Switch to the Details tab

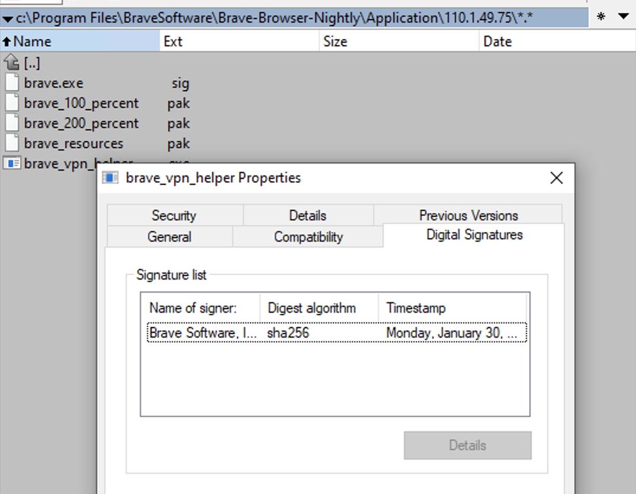pos(308,216)
